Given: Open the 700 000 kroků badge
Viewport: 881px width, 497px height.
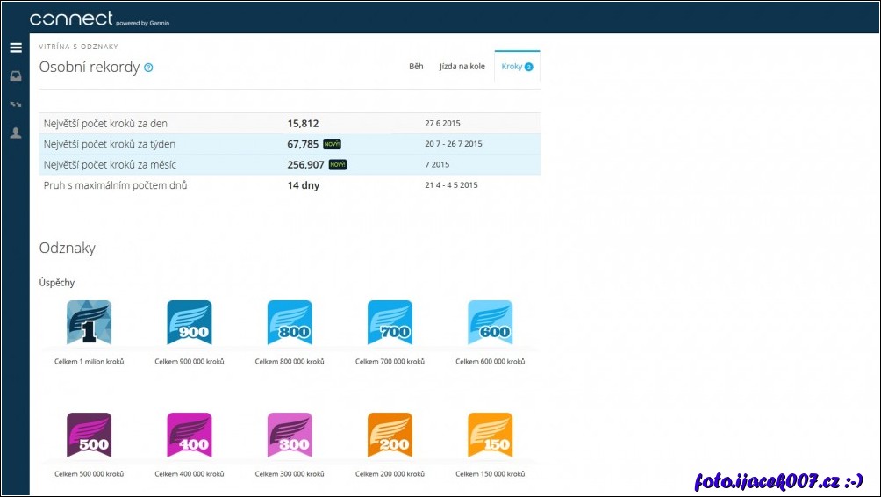Looking at the screenshot, I should 390,322.
